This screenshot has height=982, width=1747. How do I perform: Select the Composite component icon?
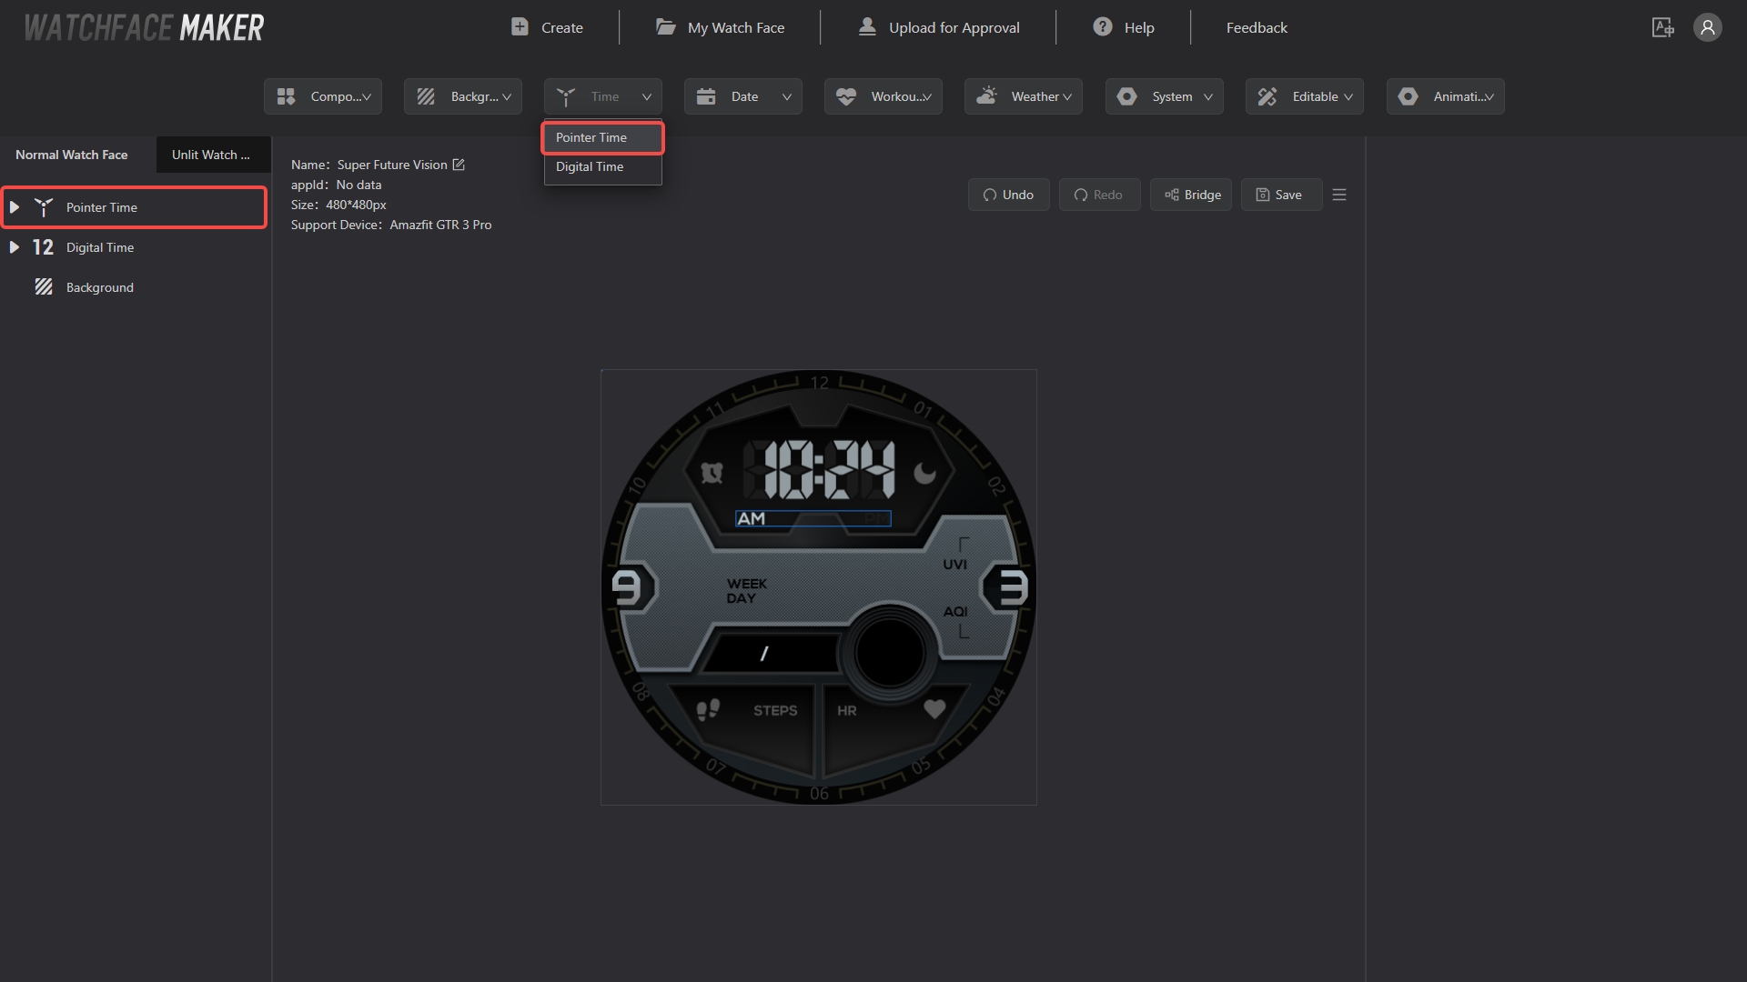coord(286,95)
